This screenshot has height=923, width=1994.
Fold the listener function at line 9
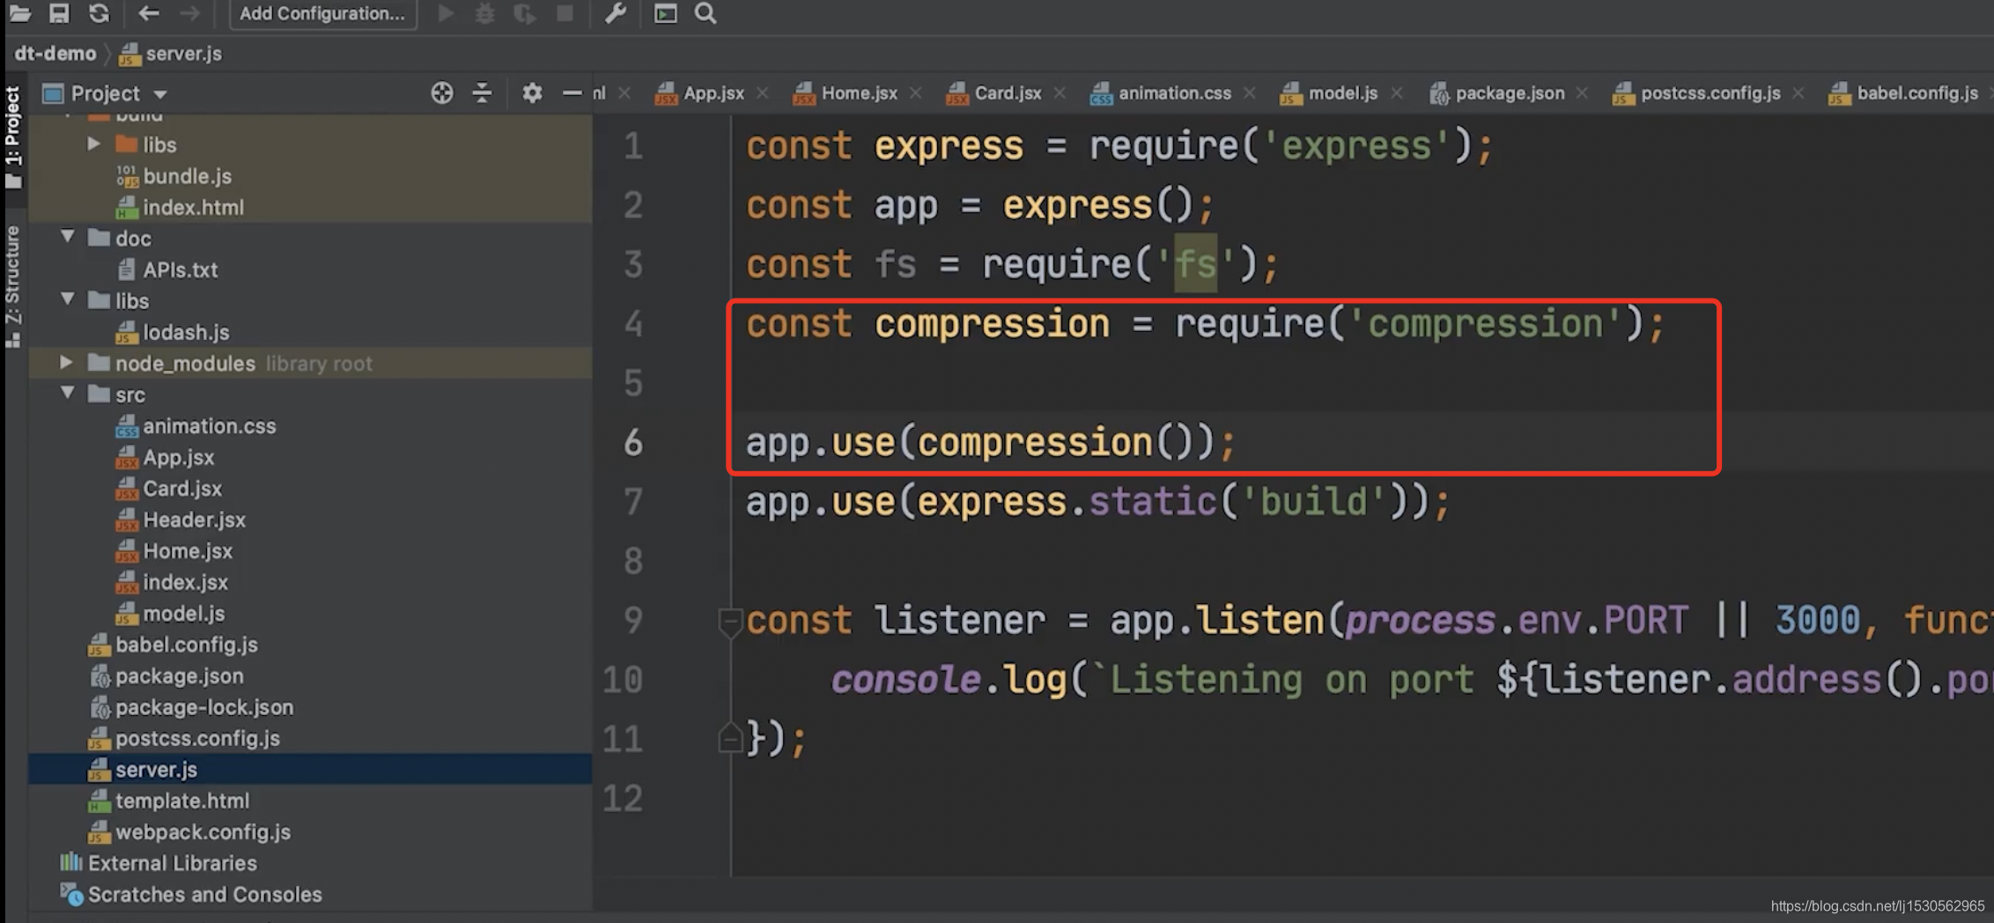730,621
